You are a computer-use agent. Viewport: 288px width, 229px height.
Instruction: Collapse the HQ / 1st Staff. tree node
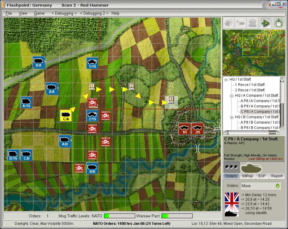tap(226, 79)
